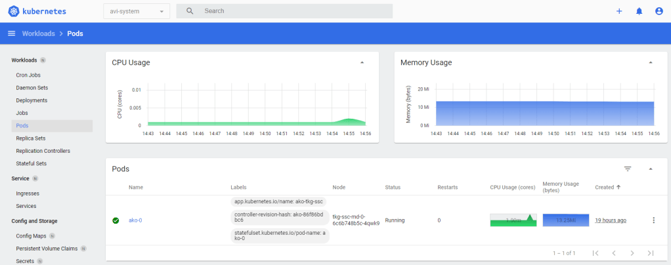This screenshot has height=265, width=671.
Task: Click Workloads in the breadcrumb
Action: coord(38,33)
